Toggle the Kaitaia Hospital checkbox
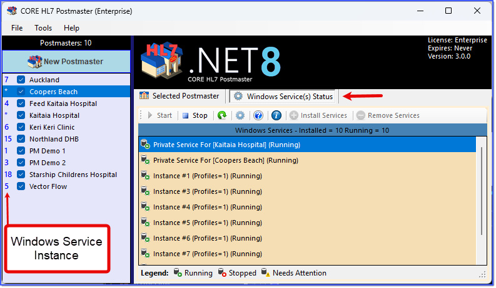 (21, 115)
